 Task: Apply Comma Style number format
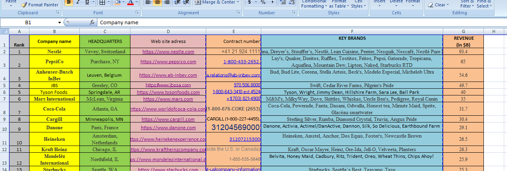pyautogui.click(x=272, y=2)
